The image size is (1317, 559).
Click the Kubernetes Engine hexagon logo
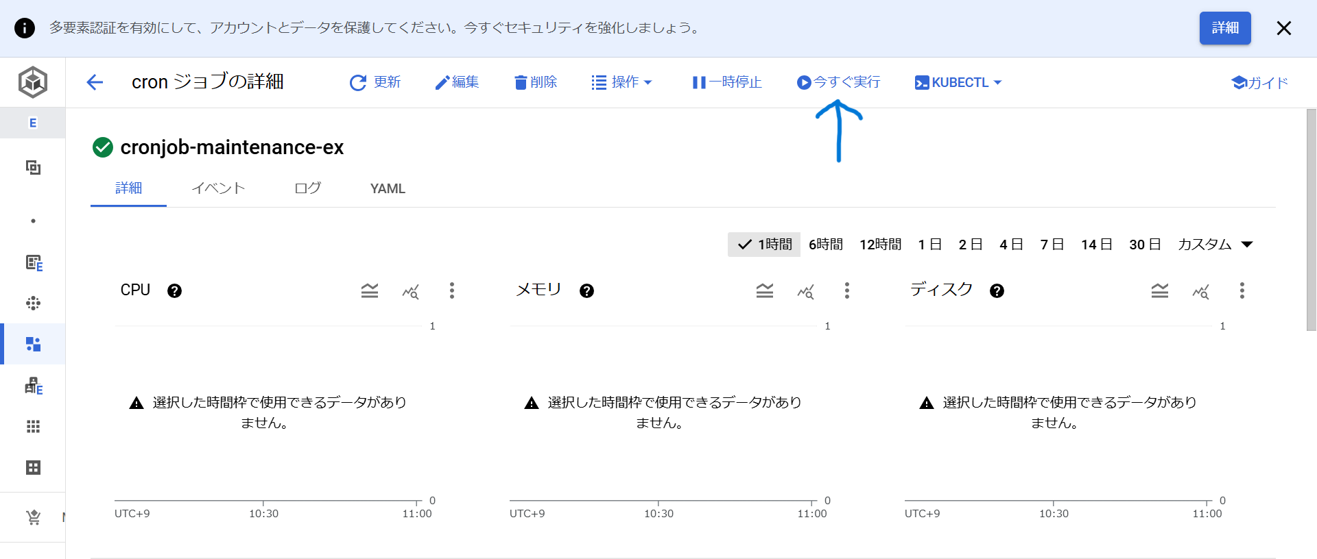33,82
